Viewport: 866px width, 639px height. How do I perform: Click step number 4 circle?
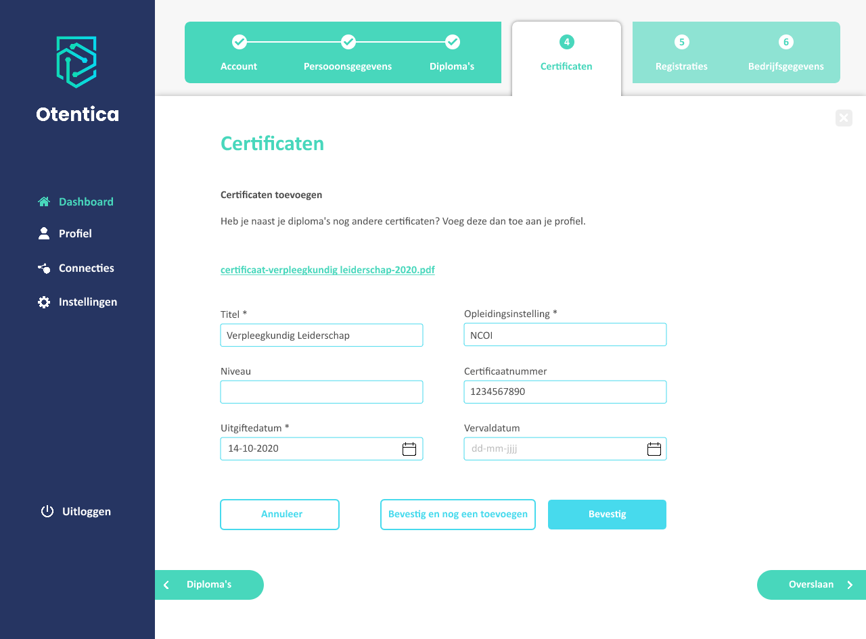point(567,42)
